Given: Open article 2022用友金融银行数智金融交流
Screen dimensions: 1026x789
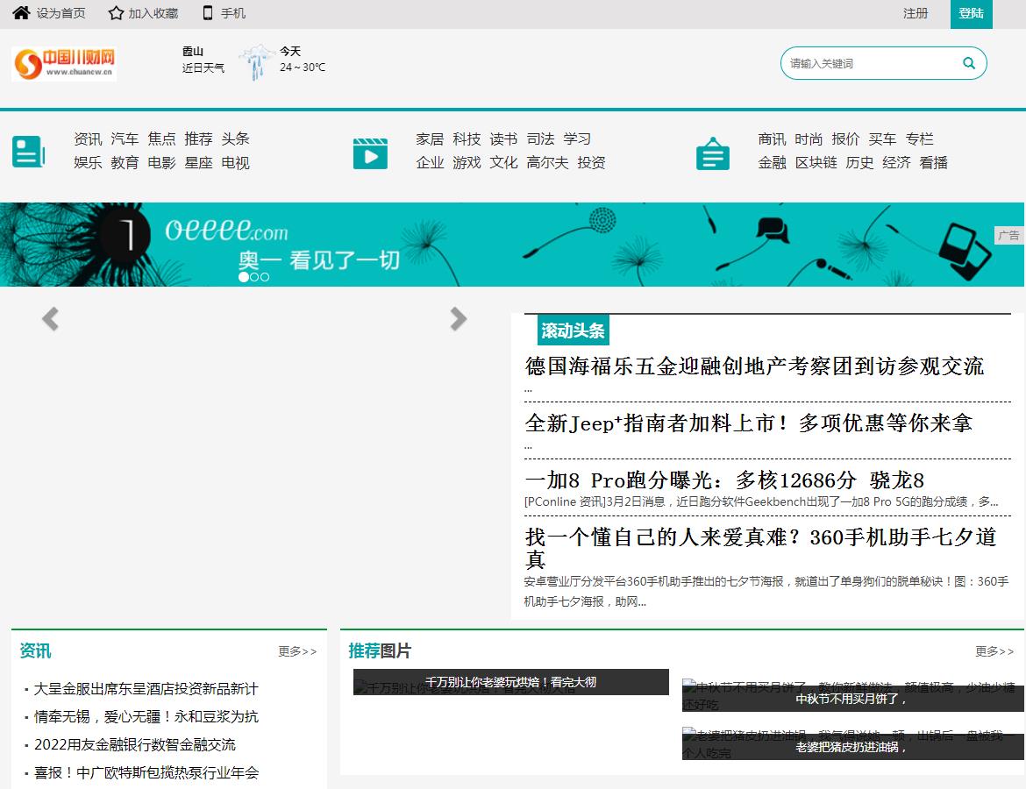Looking at the screenshot, I should (135, 744).
